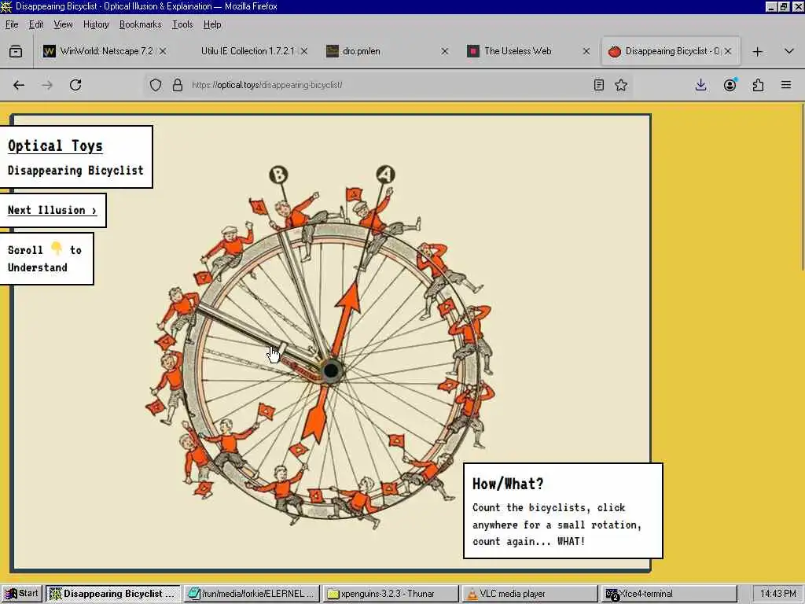Screen dimensions: 805x604
Task: Switch to Utilu IE Collection tab
Action: tap(248, 51)
